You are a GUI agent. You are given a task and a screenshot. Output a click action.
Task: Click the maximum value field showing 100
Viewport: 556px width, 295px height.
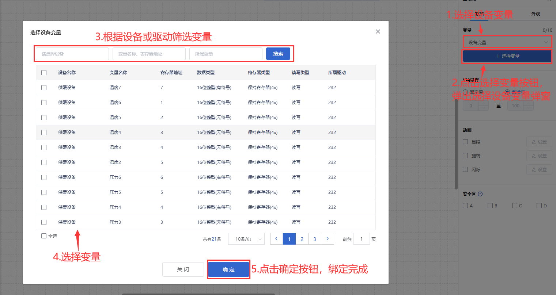pyautogui.click(x=516, y=106)
